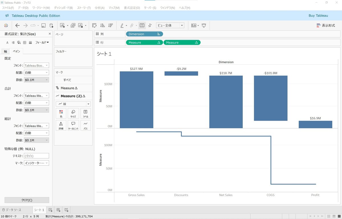Click the undo back arrow
The image size is (342, 219).
pyautogui.click(x=17, y=25)
